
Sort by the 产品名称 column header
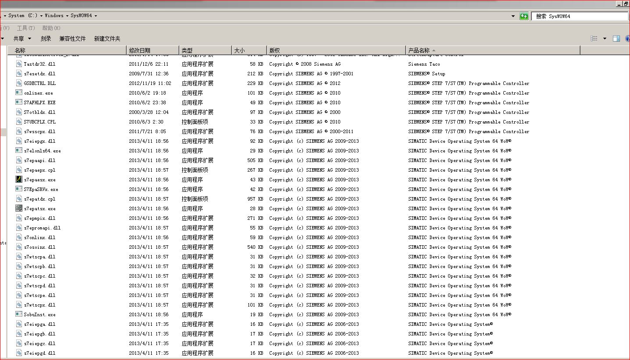pos(493,50)
